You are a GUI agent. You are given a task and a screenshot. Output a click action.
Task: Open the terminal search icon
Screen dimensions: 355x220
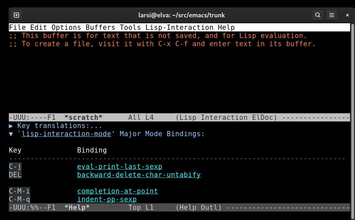pyautogui.click(x=318, y=15)
